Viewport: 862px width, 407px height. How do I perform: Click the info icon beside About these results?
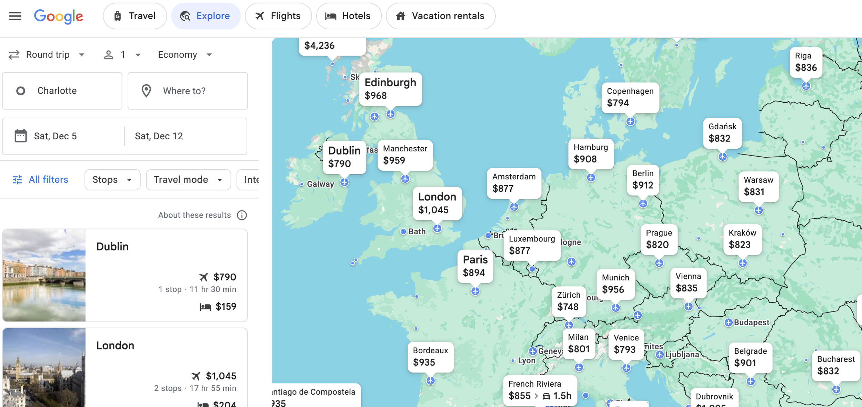[242, 215]
